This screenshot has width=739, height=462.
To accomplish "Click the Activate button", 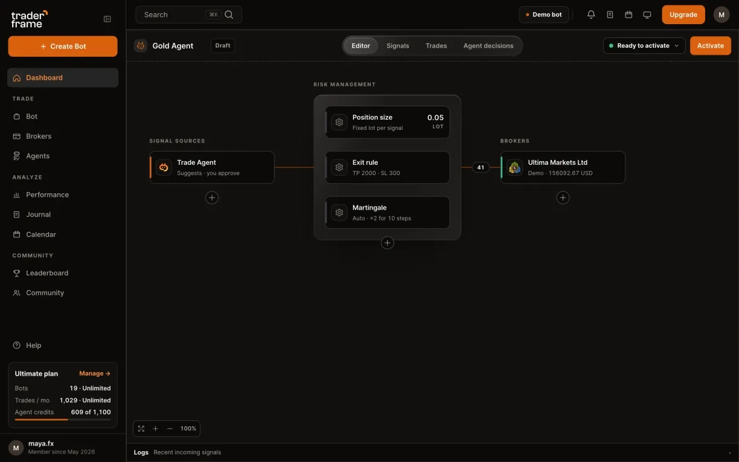I will coord(711,45).
